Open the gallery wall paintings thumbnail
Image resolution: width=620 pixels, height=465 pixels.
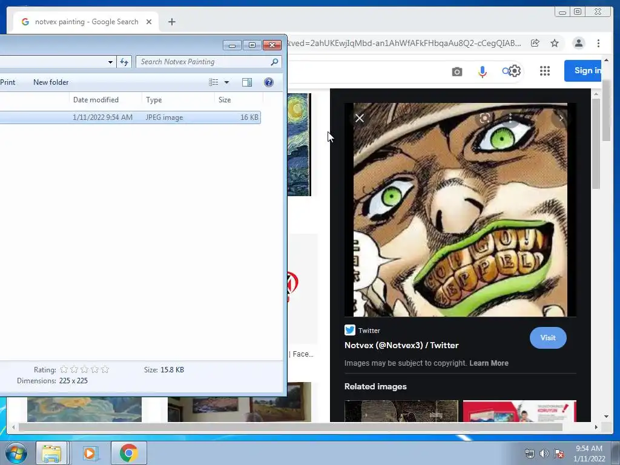coord(239,409)
